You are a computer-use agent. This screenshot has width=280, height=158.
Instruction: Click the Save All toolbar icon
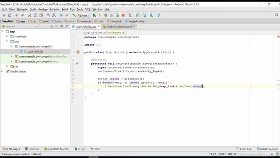(4, 15)
